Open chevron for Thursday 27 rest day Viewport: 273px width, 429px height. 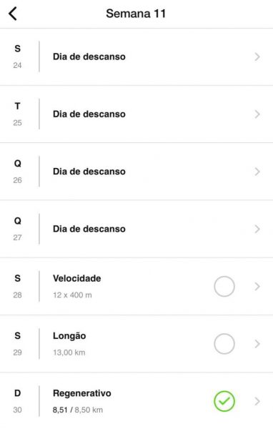[257, 230]
